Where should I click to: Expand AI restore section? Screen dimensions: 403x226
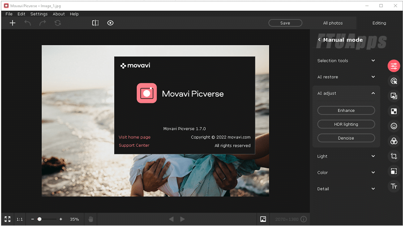(346, 77)
